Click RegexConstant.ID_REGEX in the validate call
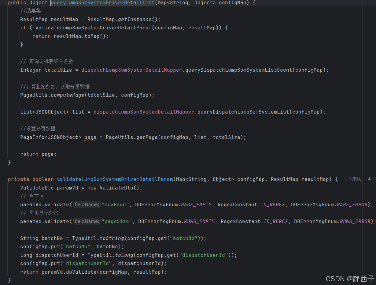The width and height of the screenshot is (376, 285). coord(272,204)
